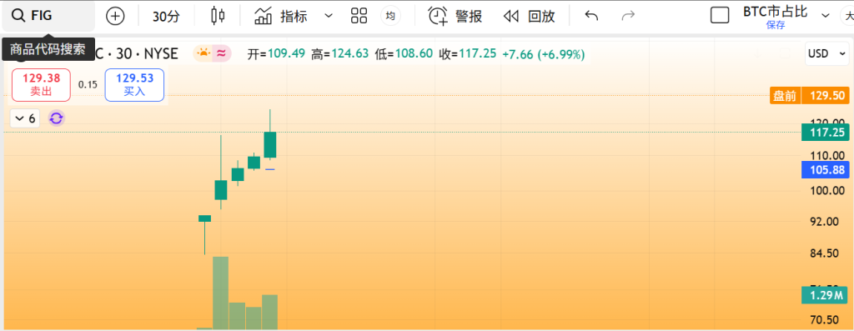
Task: Click the pink approximate-data icon
Action: point(222,53)
